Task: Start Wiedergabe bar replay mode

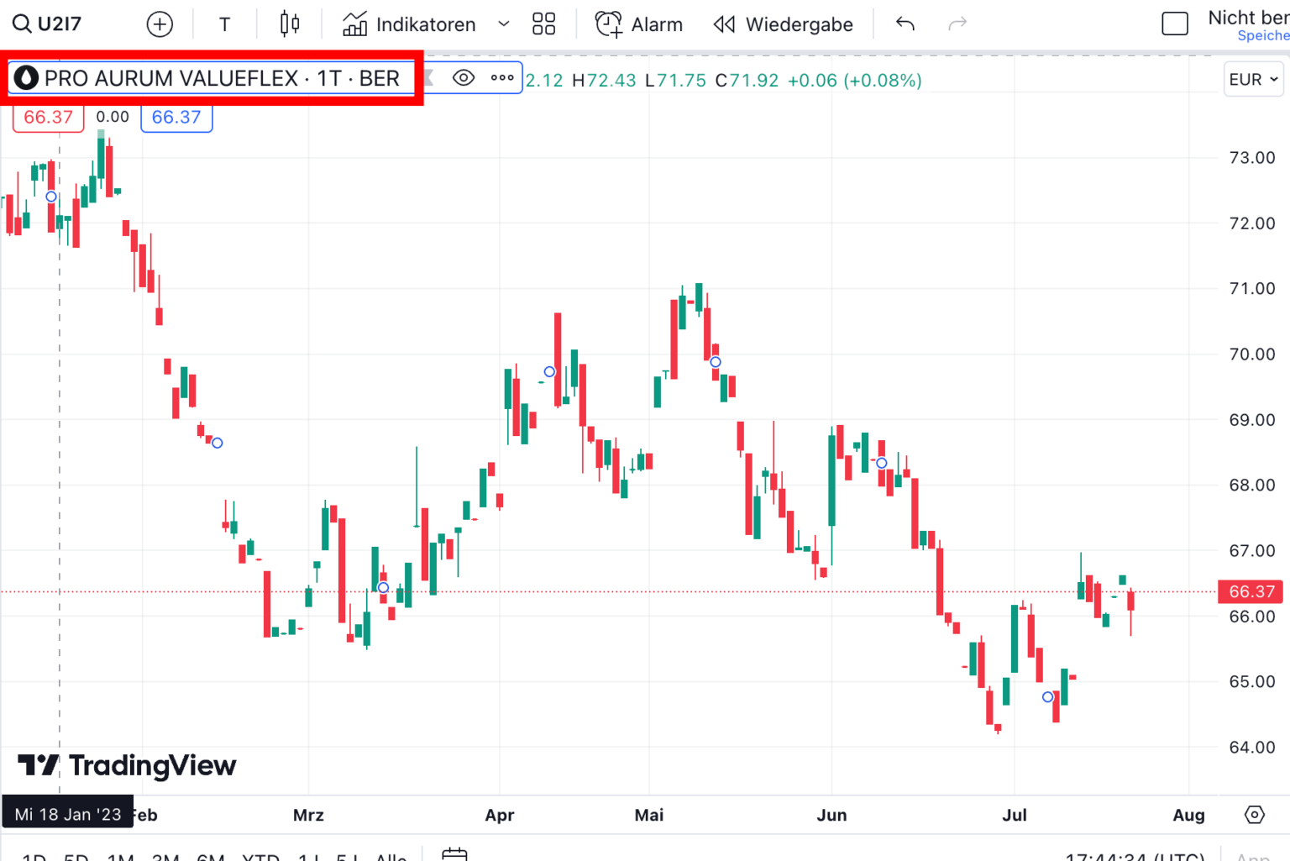Action: [x=784, y=24]
